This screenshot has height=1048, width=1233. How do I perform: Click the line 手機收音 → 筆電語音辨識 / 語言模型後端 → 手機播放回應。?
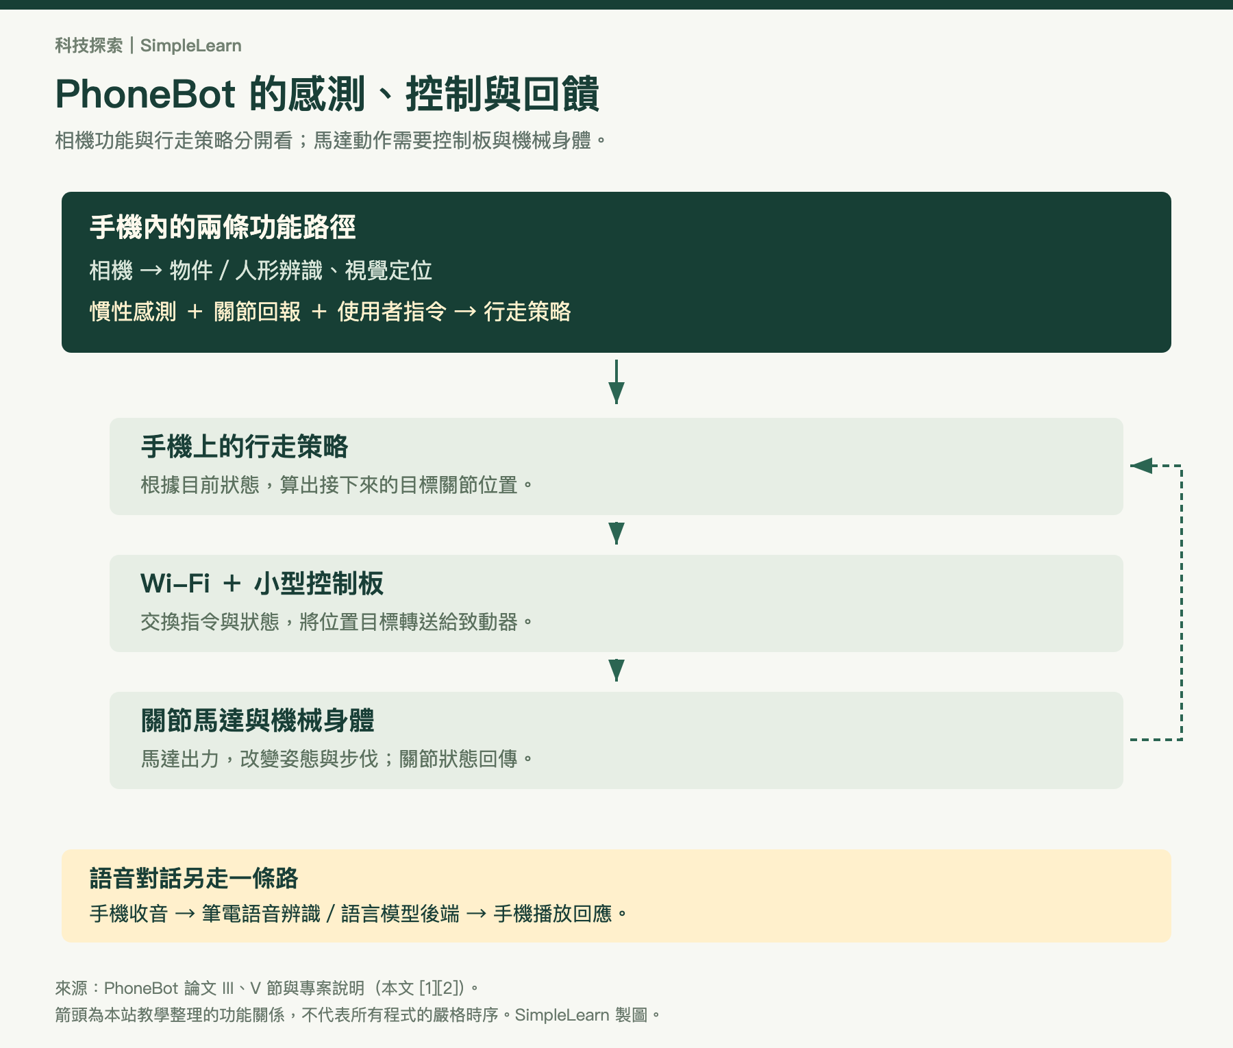(x=359, y=914)
